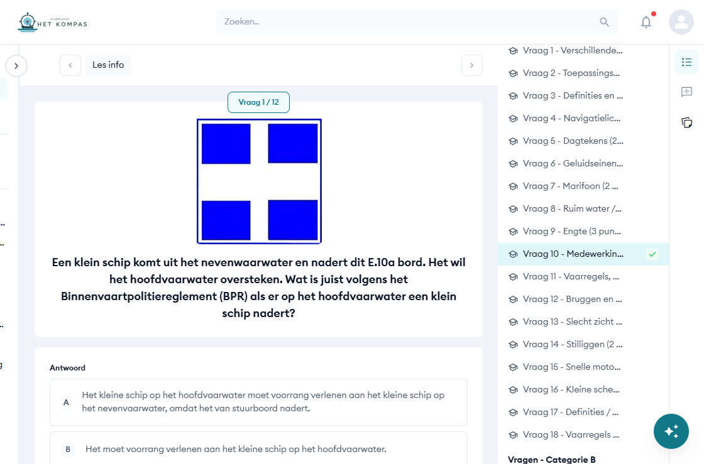This screenshot has height=464, width=704.
Task: Click the green checkmark on Vraag 10
Action: tap(652, 254)
